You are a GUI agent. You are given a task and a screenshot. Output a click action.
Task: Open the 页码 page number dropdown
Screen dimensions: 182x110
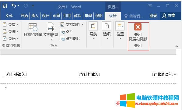point(11,38)
